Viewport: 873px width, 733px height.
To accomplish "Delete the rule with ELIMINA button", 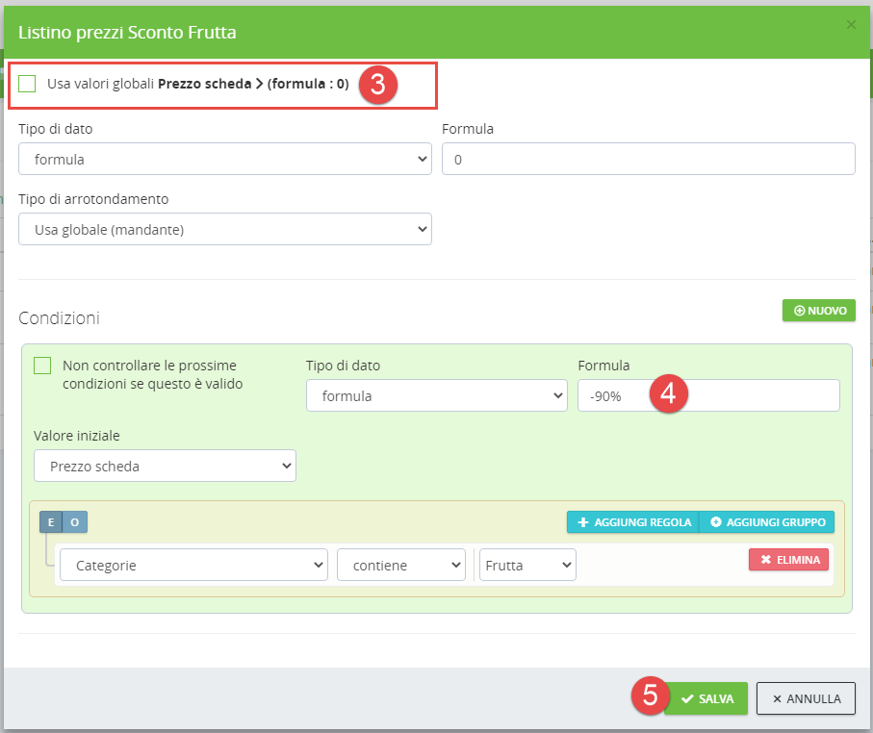I will (x=788, y=560).
